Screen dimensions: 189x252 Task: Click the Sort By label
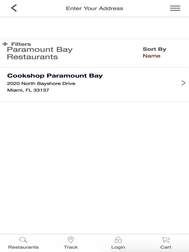pyautogui.click(x=154, y=49)
